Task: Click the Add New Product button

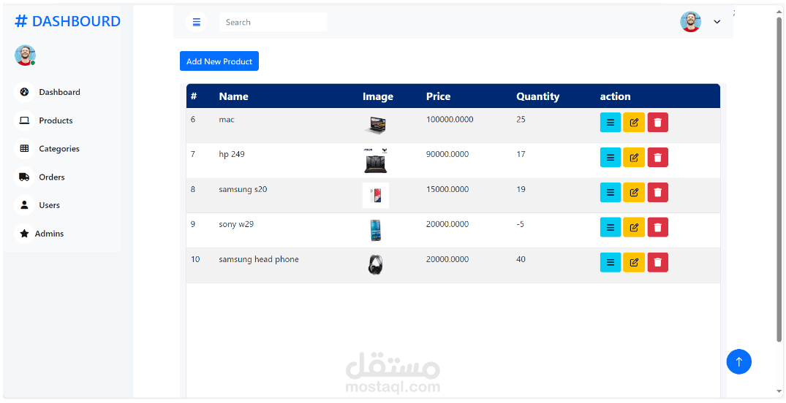Action: (219, 61)
